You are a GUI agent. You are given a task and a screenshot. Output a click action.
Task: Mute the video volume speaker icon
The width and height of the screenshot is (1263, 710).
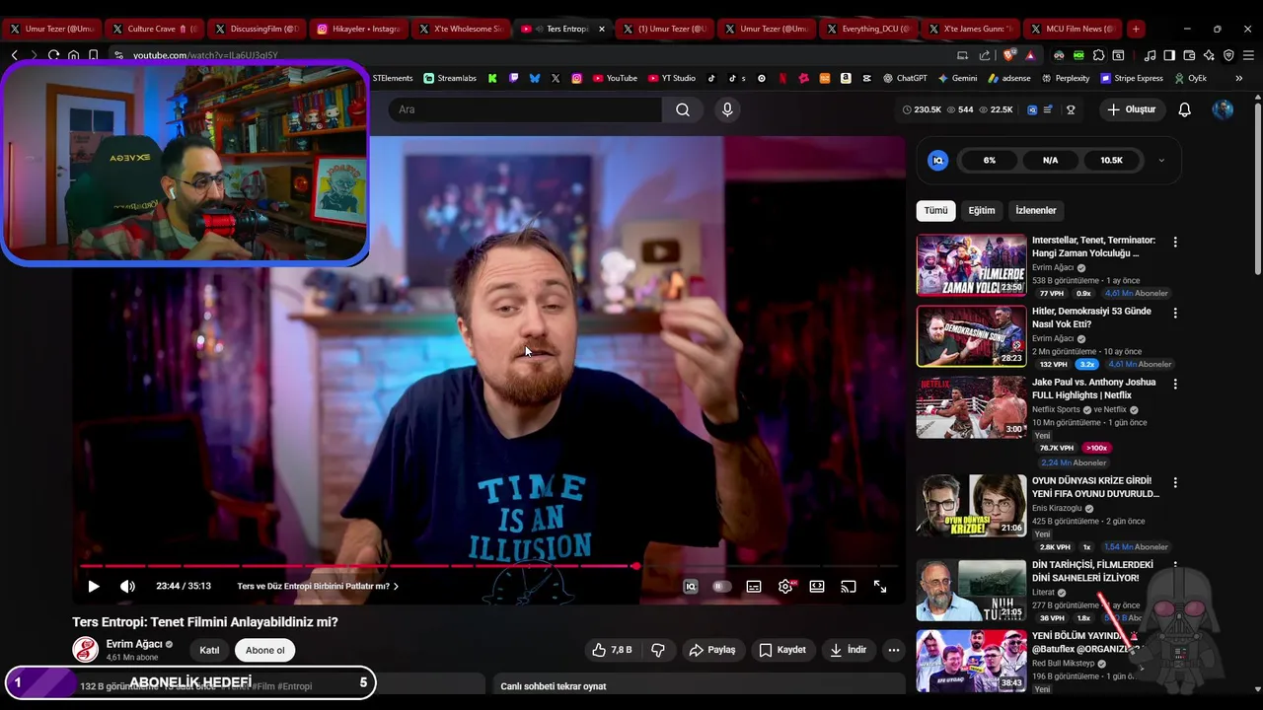[127, 587]
